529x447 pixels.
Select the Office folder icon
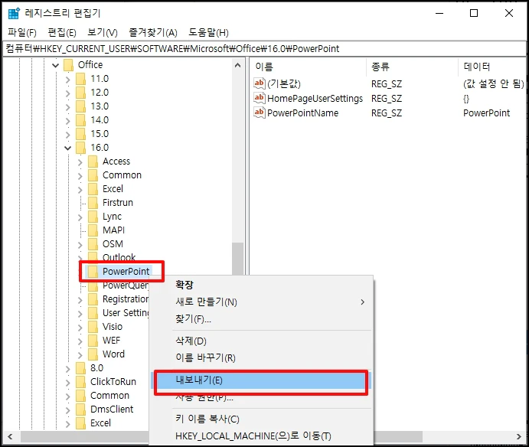68,65
